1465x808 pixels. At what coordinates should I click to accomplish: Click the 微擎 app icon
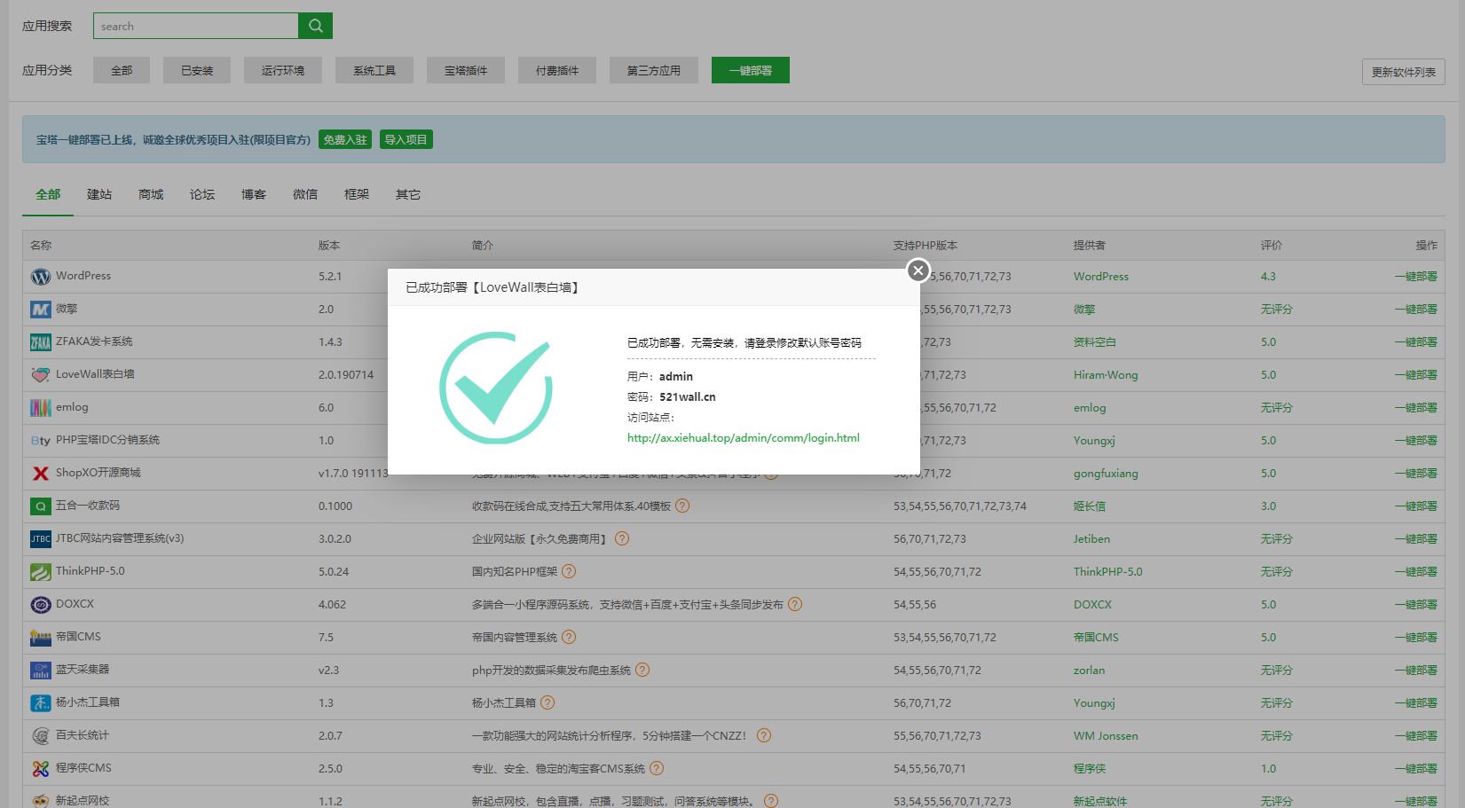click(x=41, y=310)
